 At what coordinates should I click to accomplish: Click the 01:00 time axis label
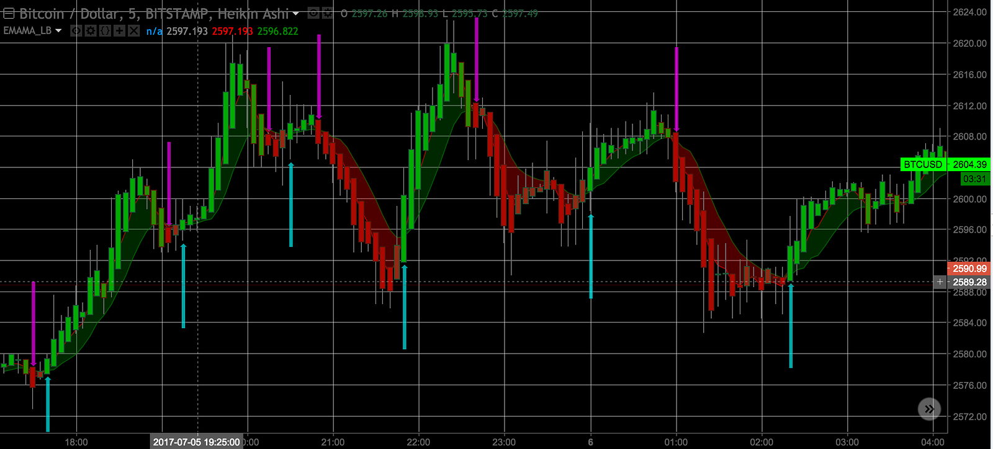click(x=676, y=442)
